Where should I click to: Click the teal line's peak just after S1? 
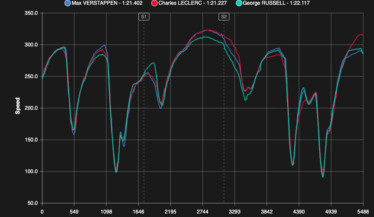(x=152, y=63)
